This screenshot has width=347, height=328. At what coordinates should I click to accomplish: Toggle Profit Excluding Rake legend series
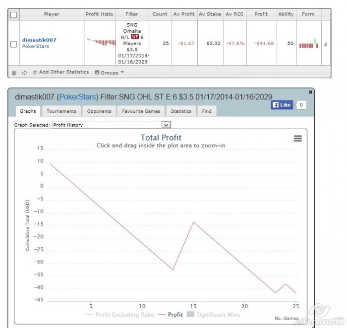[120, 315]
